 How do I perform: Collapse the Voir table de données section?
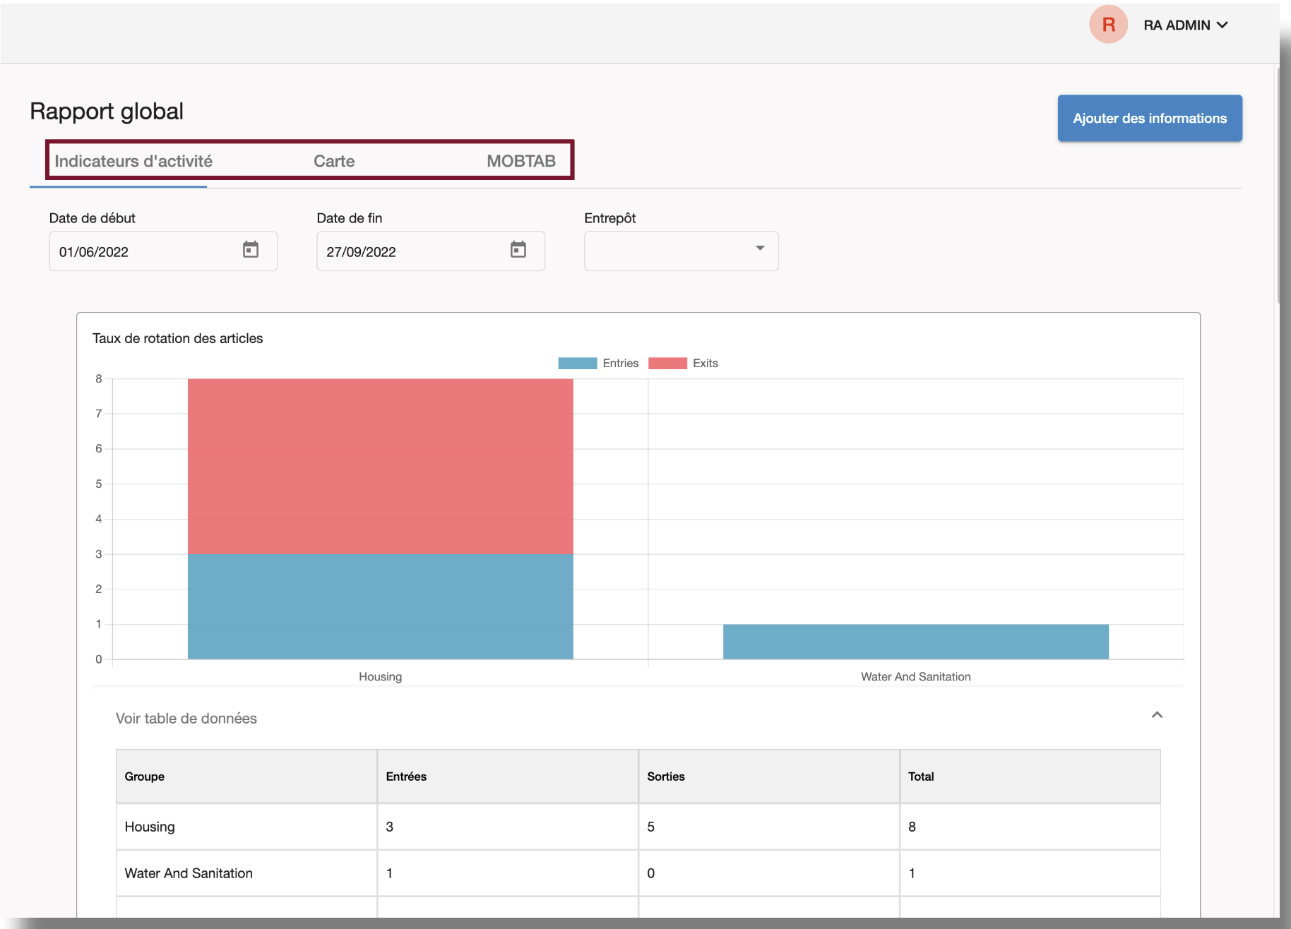click(x=1157, y=715)
